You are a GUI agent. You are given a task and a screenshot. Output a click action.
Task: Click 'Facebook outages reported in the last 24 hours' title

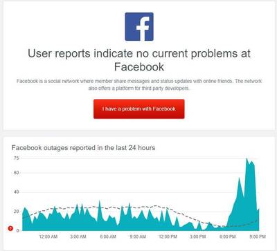83,148
